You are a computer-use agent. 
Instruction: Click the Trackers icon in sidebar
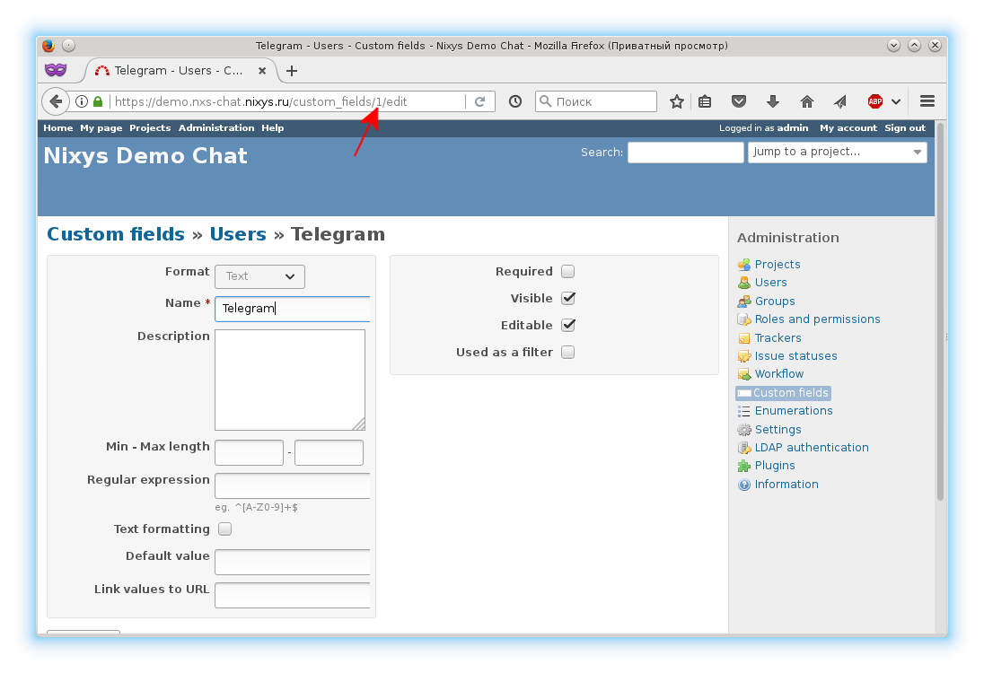tap(744, 338)
